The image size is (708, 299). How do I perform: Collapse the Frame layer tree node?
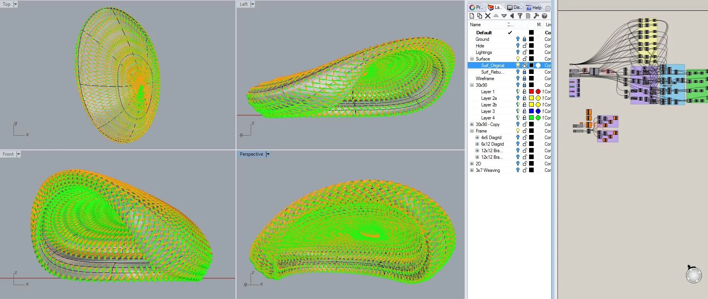(x=472, y=131)
